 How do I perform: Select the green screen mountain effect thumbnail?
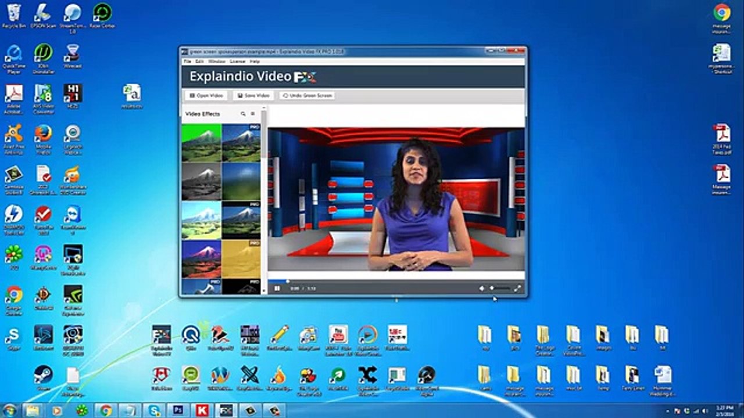(x=201, y=142)
